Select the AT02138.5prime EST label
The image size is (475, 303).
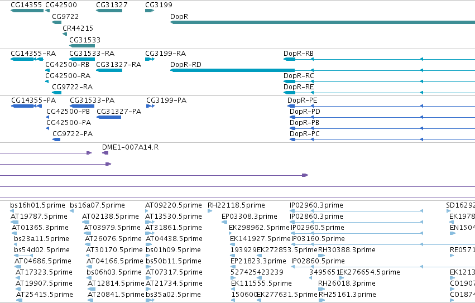(x=111, y=217)
